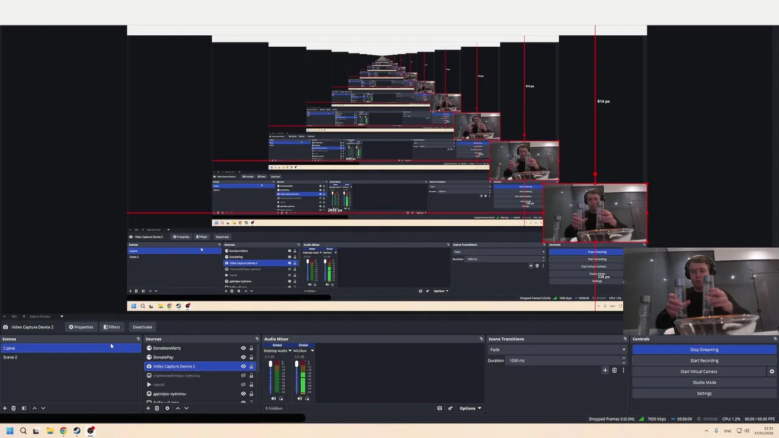The height and width of the screenshot is (438, 779).
Task: Pop out the Scenes dock
Action: pyautogui.click(x=138, y=339)
